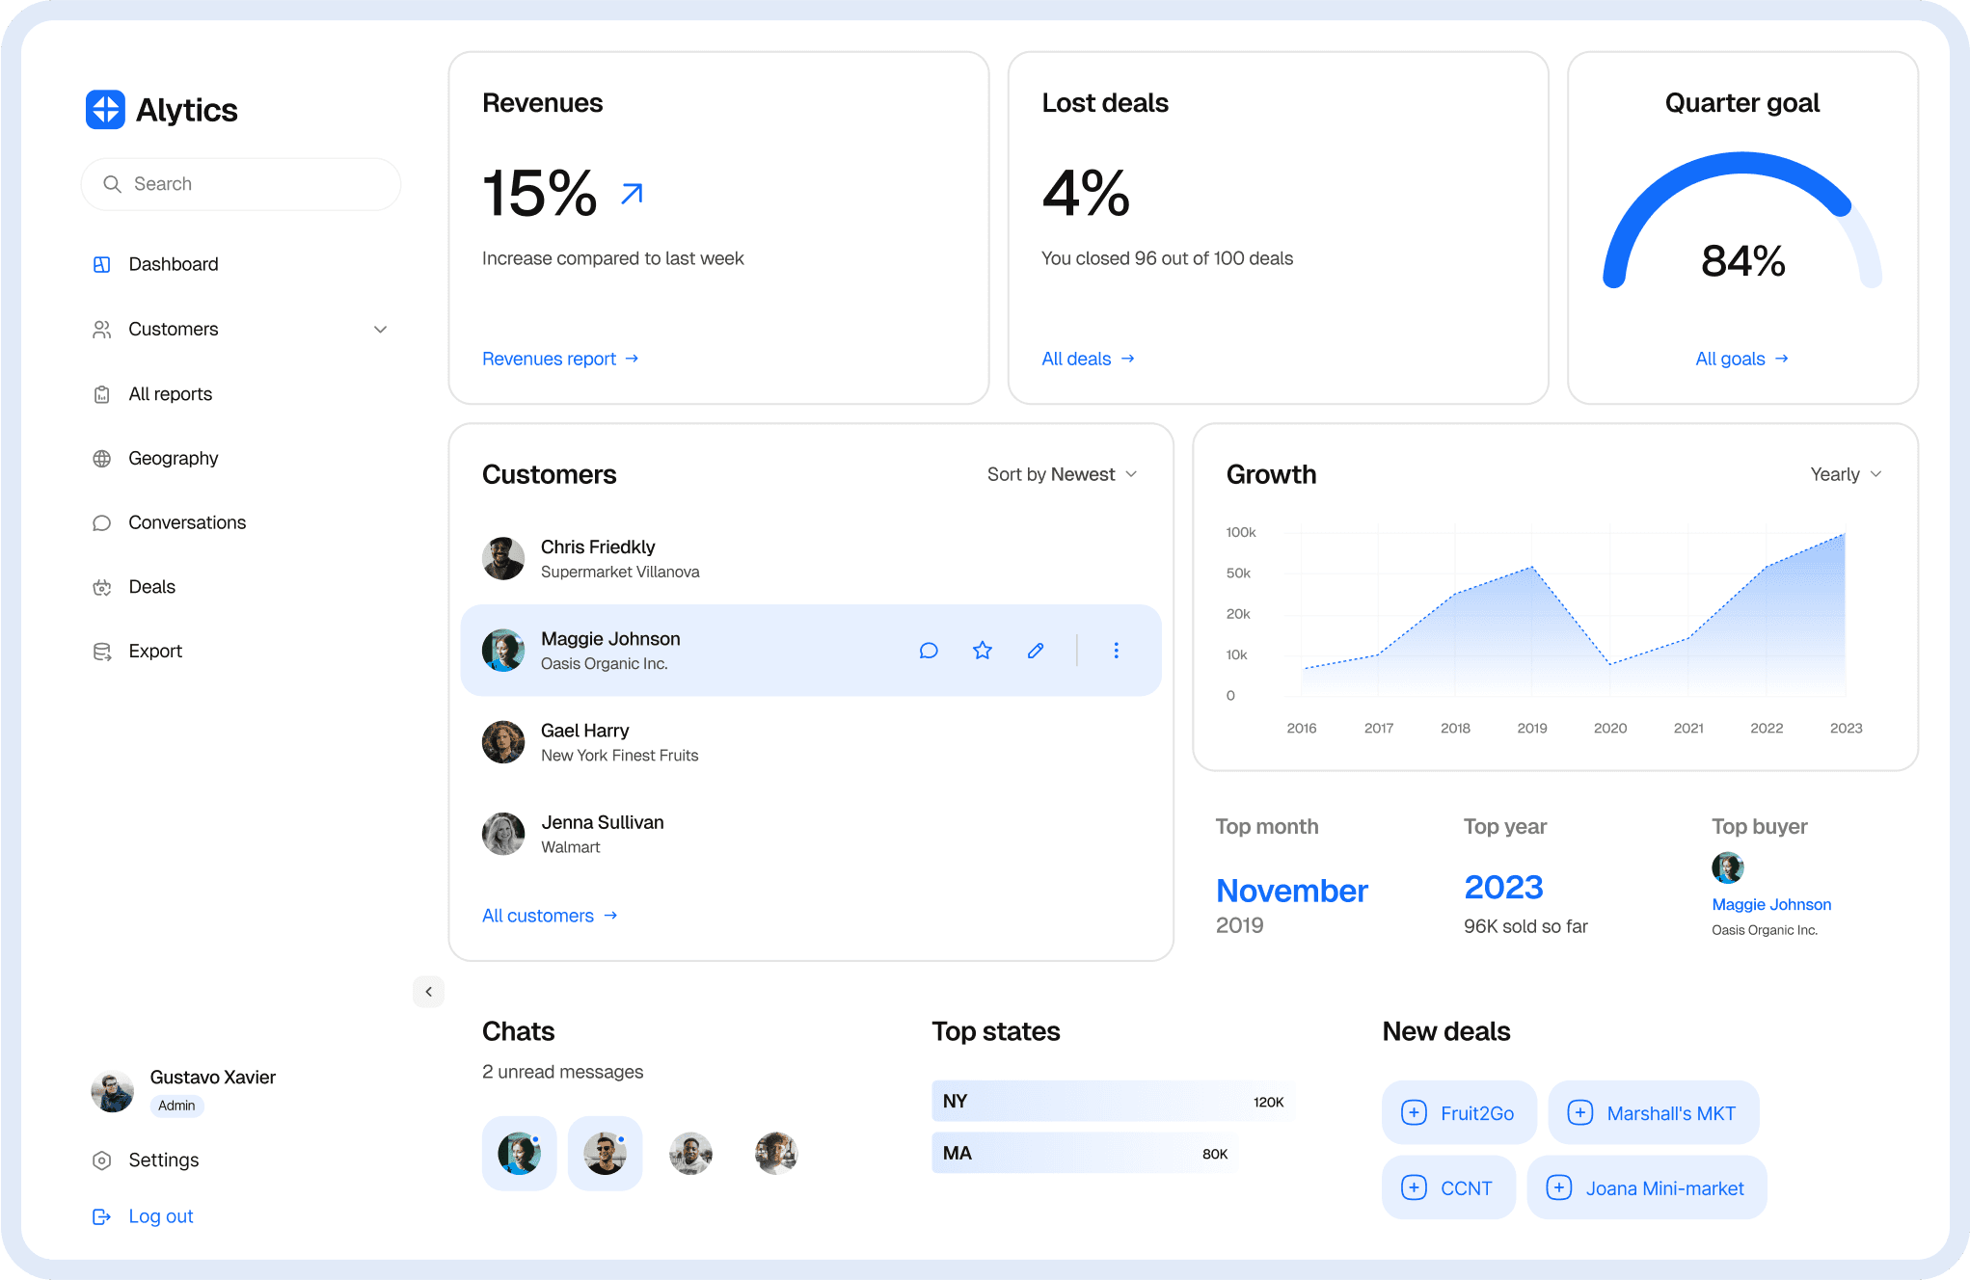Click inside the Search field
Image resolution: width=1970 pixels, height=1280 pixels.
pyautogui.click(x=240, y=183)
